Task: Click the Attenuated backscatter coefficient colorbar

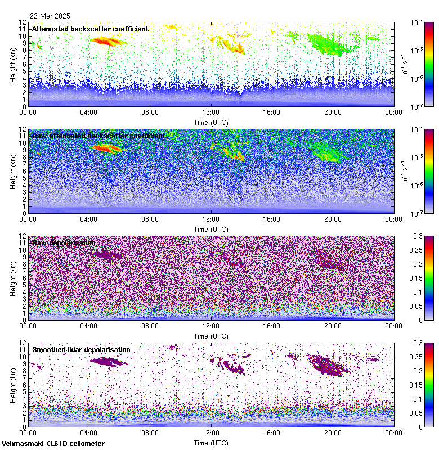Action: click(x=429, y=64)
